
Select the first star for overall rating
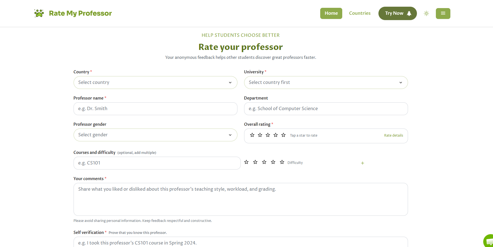coord(252,135)
